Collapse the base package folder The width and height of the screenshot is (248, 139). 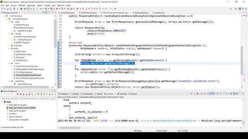point(9,22)
